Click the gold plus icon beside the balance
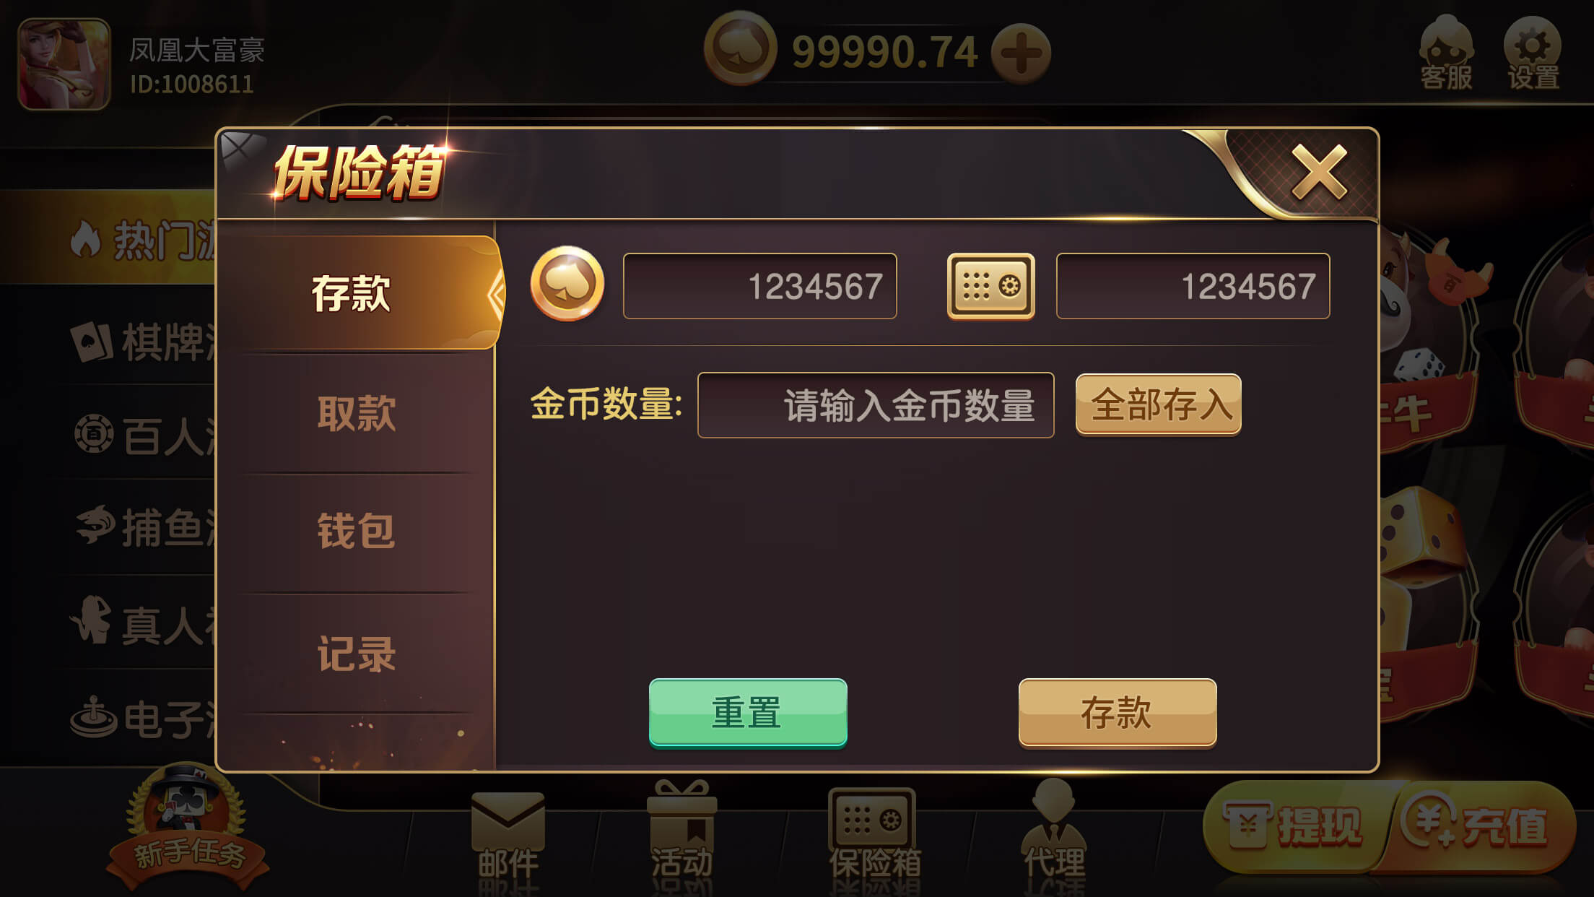 pos(1021,53)
